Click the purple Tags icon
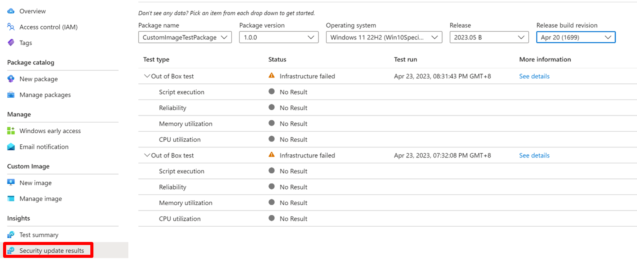Viewport: 637px width, 260px height. [x=11, y=43]
